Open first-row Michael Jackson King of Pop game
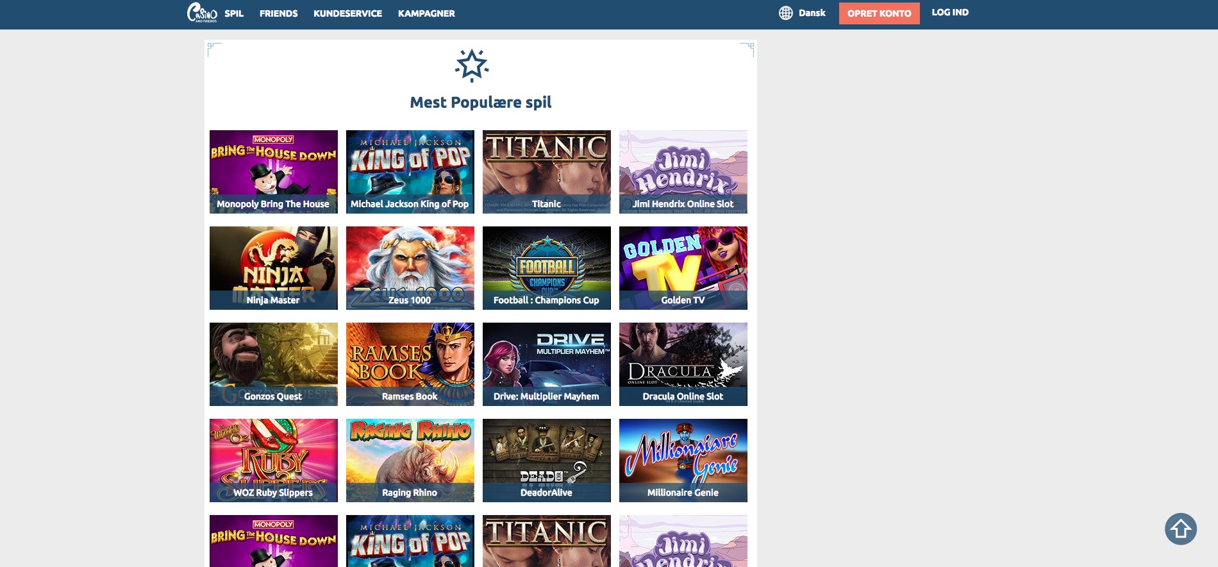Image resolution: width=1218 pixels, height=567 pixels. [x=410, y=172]
